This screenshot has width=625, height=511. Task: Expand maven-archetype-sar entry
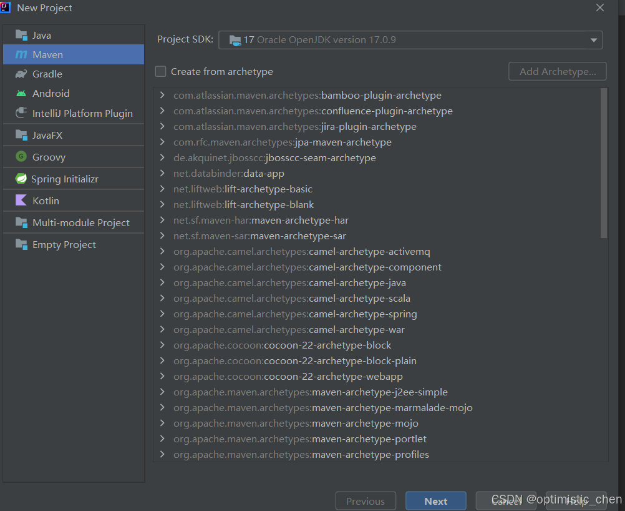[162, 236]
